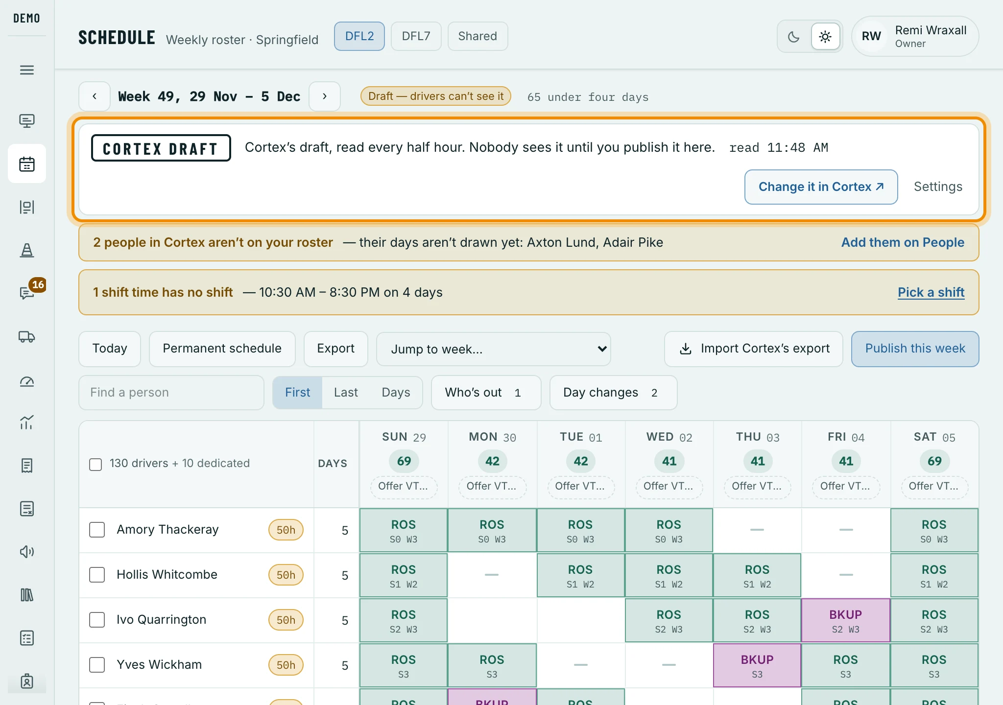Screen dimensions: 1003x705
Task: Click Add them on People link
Action: pos(903,242)
